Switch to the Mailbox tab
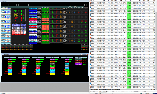Viewport: 157px width, 94px height. click(x=117, y=92)
